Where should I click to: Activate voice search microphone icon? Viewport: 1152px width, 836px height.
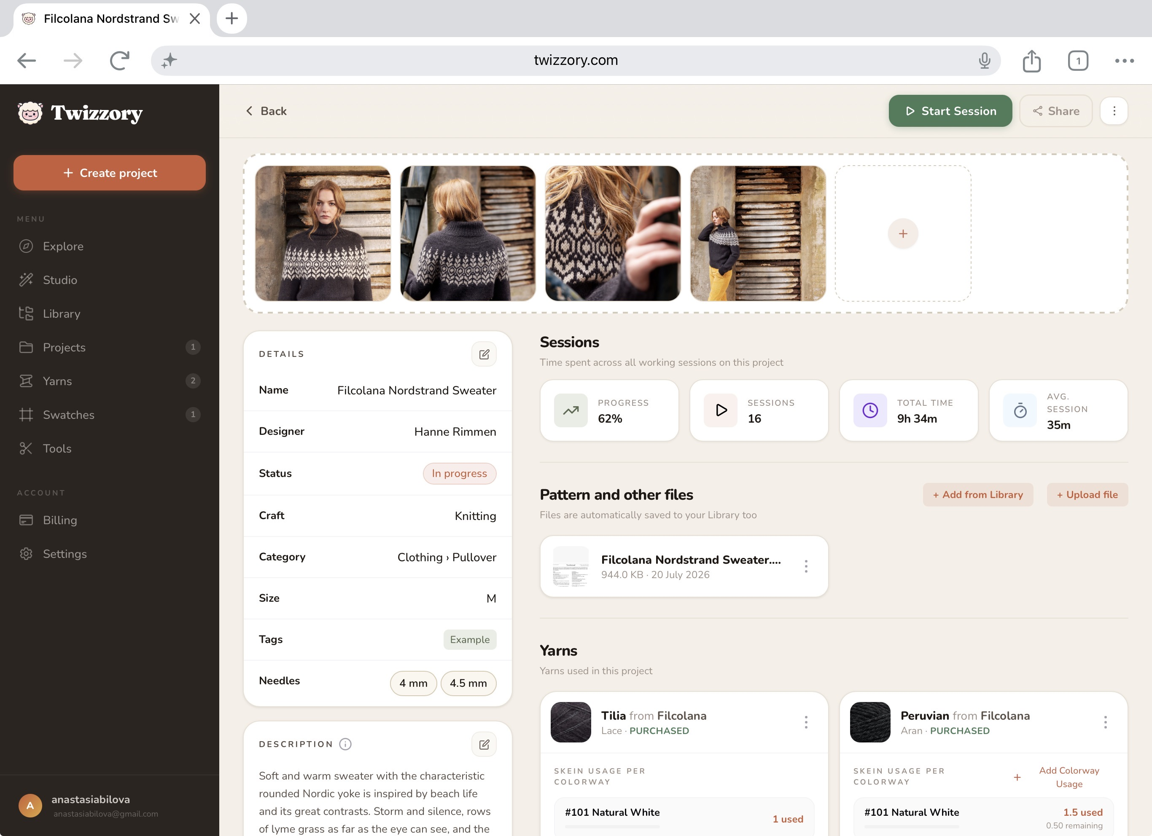click(984, 61)
